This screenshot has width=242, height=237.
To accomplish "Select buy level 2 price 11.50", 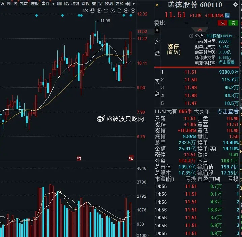I will pos(191,80).
